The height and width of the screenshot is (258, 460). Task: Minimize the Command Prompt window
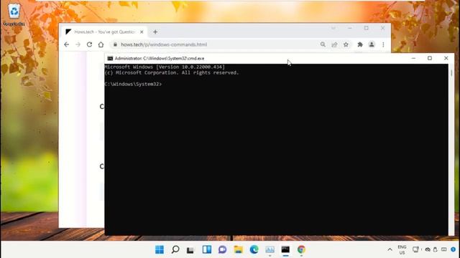(413, 58)
